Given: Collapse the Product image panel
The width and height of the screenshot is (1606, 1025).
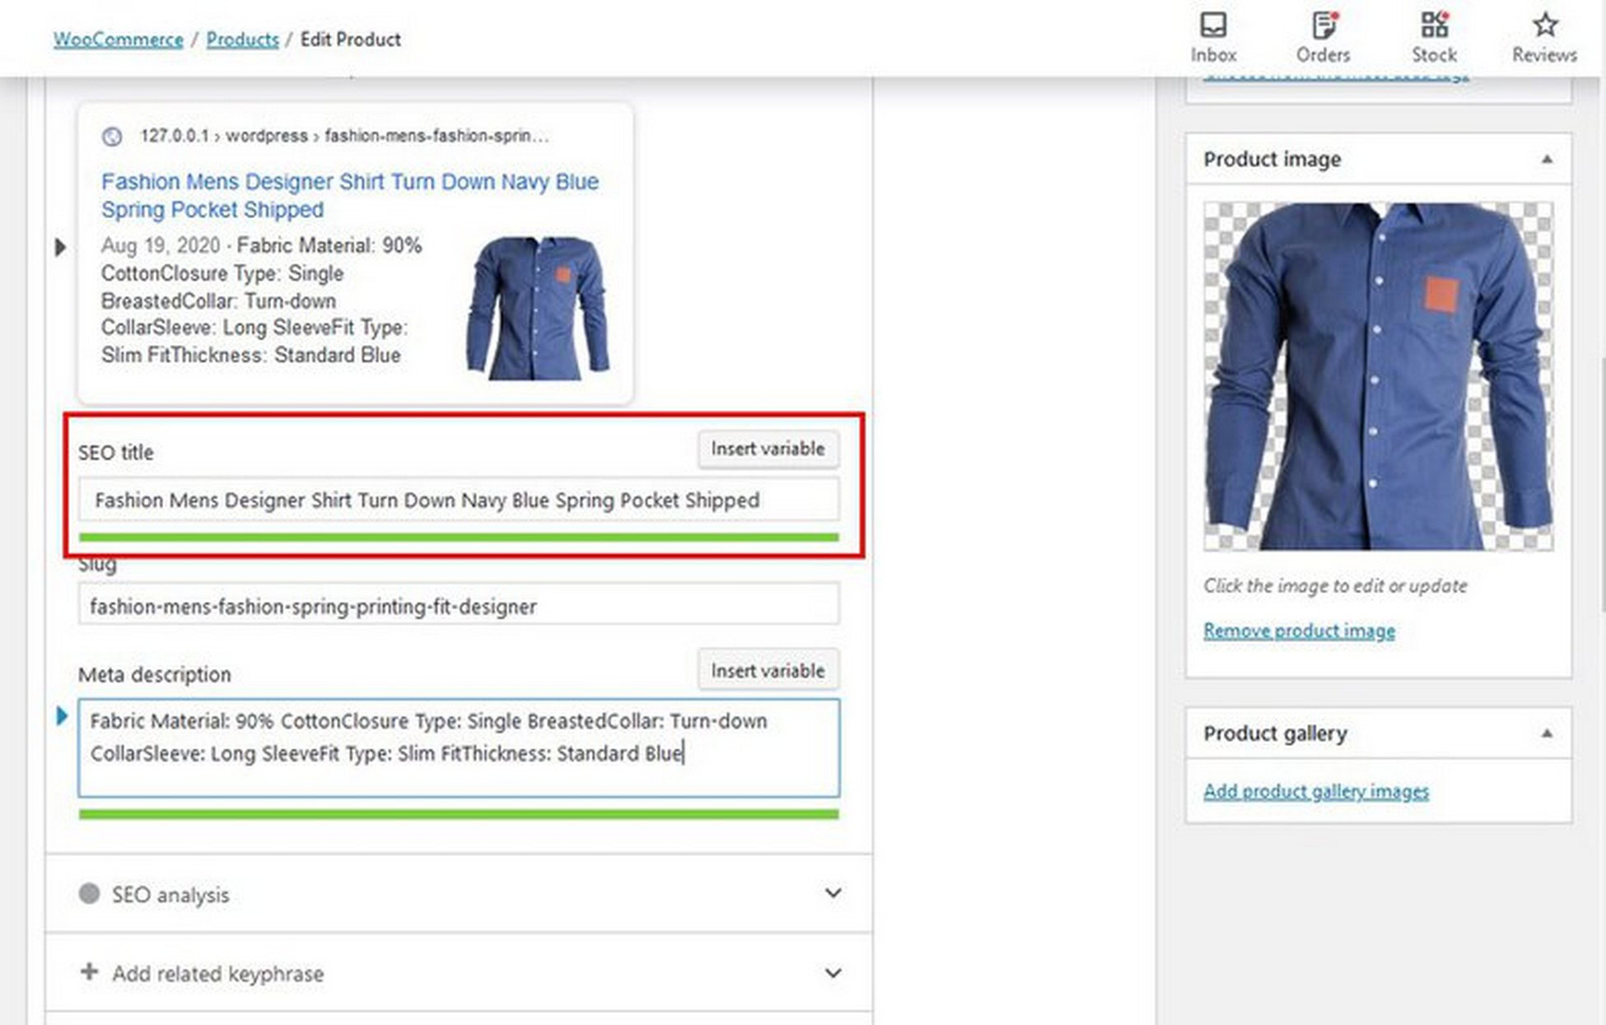Looking at the screenshot, I should (x=1547, y=159).
